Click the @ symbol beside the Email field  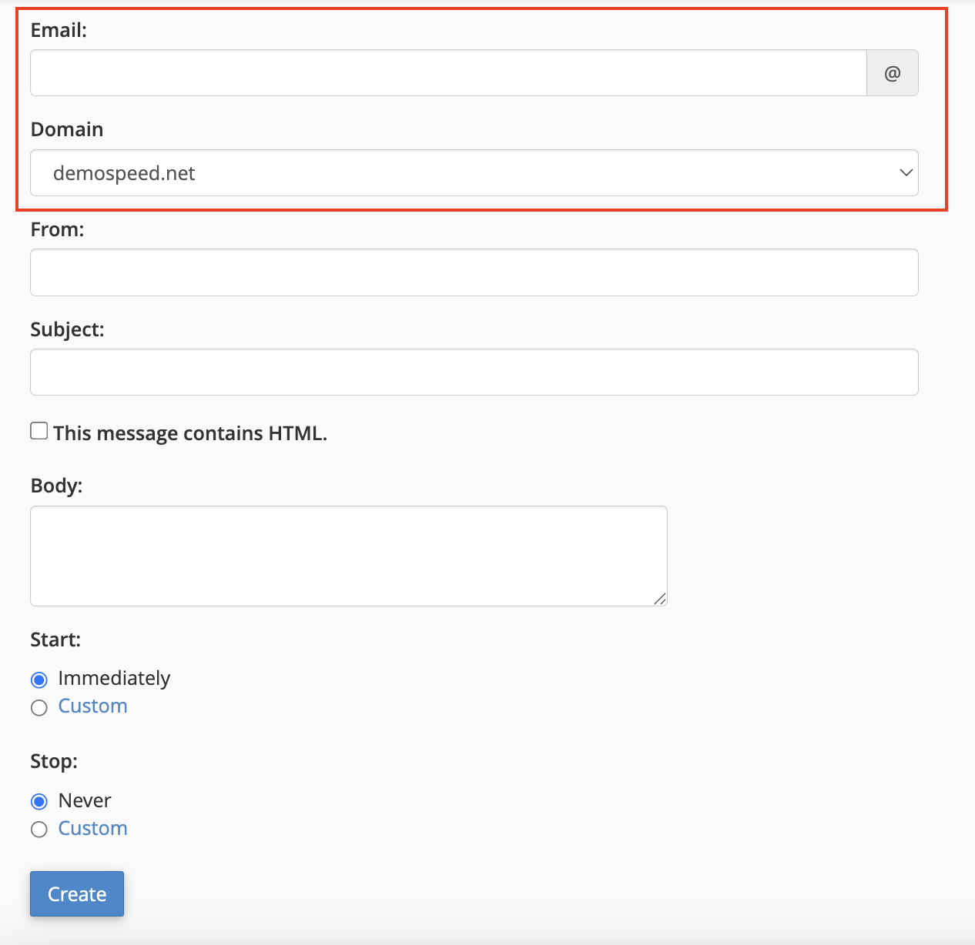892,73
